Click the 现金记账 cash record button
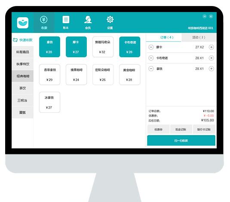The height and width of the screenshot is (202, 230). [181, 130]
